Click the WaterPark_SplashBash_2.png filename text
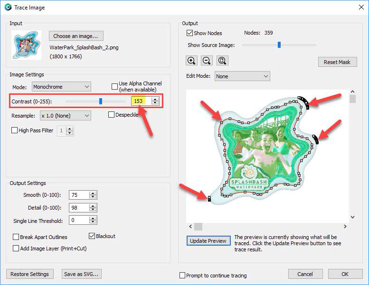 (x=84, y=47)
